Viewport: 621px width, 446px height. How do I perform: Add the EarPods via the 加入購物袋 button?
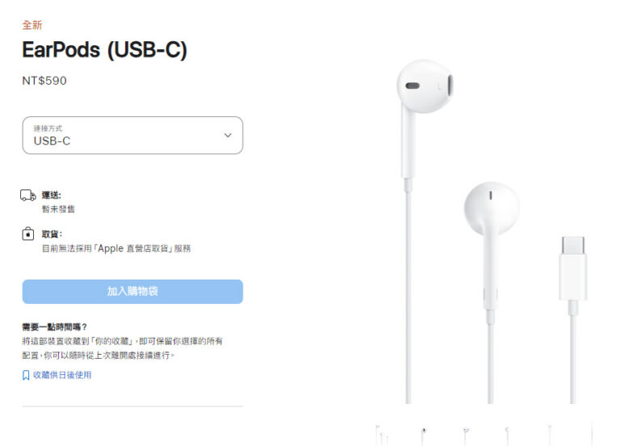tap(133, 292)
